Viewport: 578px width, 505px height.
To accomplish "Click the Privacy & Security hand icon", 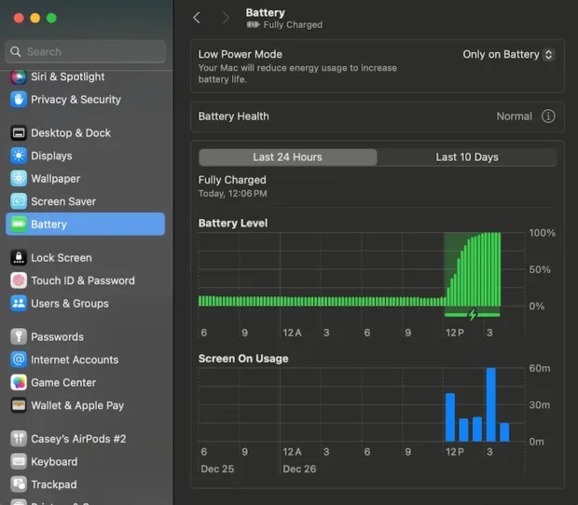I will [x=19, y=100].
